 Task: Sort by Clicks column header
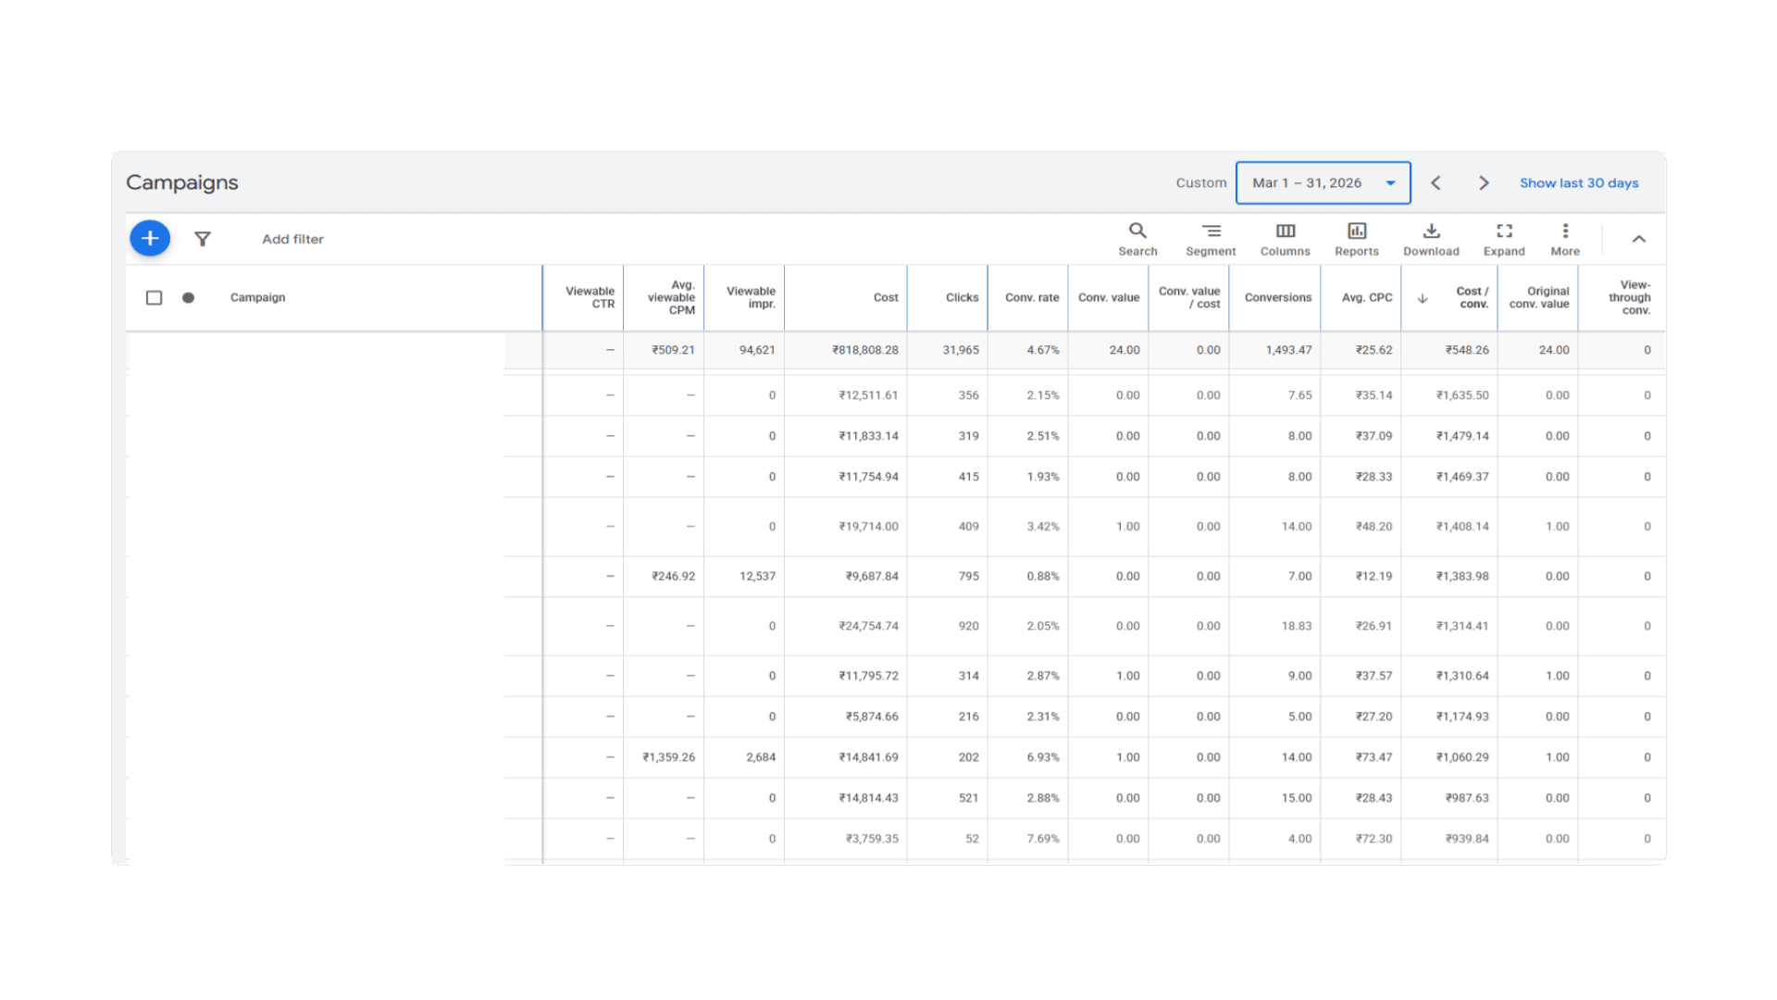[x=962, y=298]
